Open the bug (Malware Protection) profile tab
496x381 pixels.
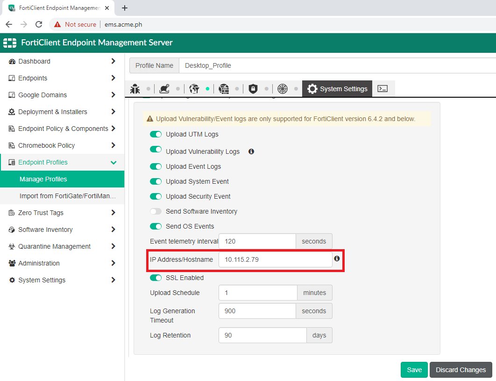coord(135,89)
